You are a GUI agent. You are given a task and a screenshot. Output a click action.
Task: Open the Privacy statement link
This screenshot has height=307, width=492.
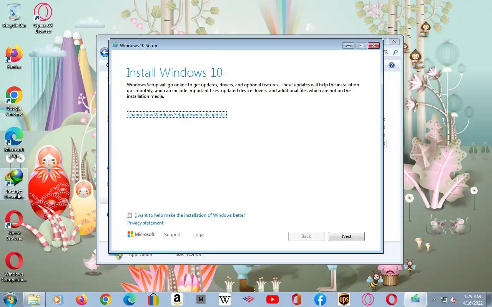[145, 223]
